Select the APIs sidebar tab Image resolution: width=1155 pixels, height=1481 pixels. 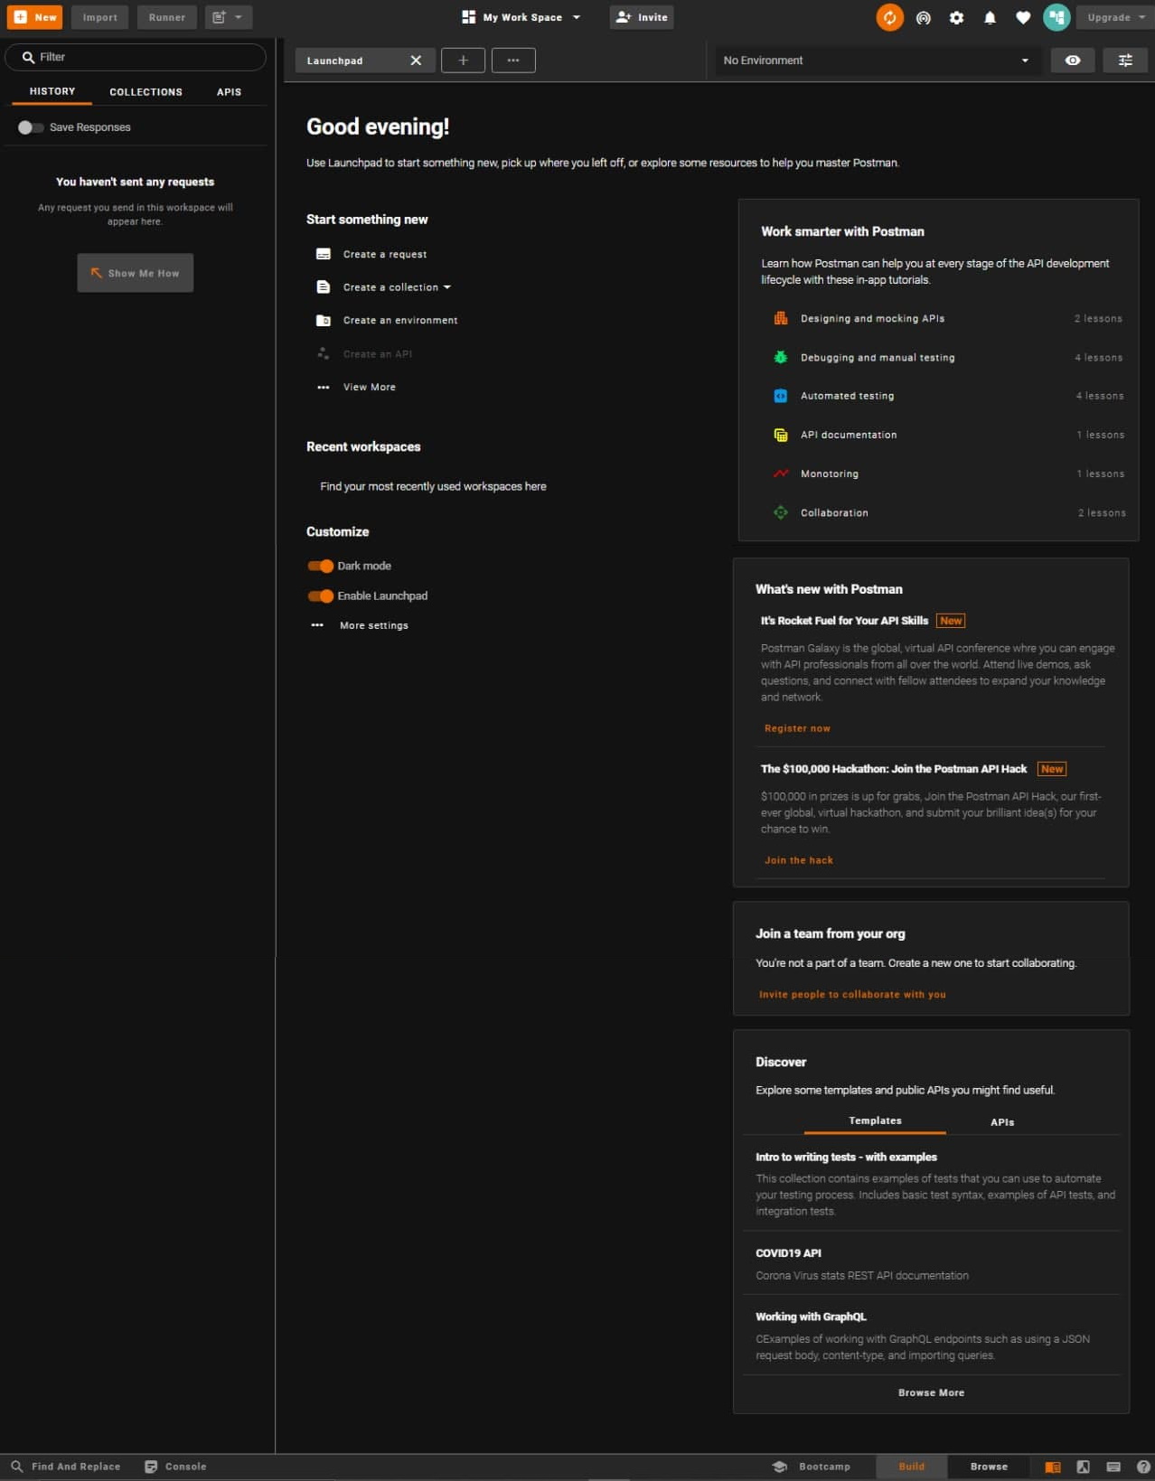pos(229,91)
